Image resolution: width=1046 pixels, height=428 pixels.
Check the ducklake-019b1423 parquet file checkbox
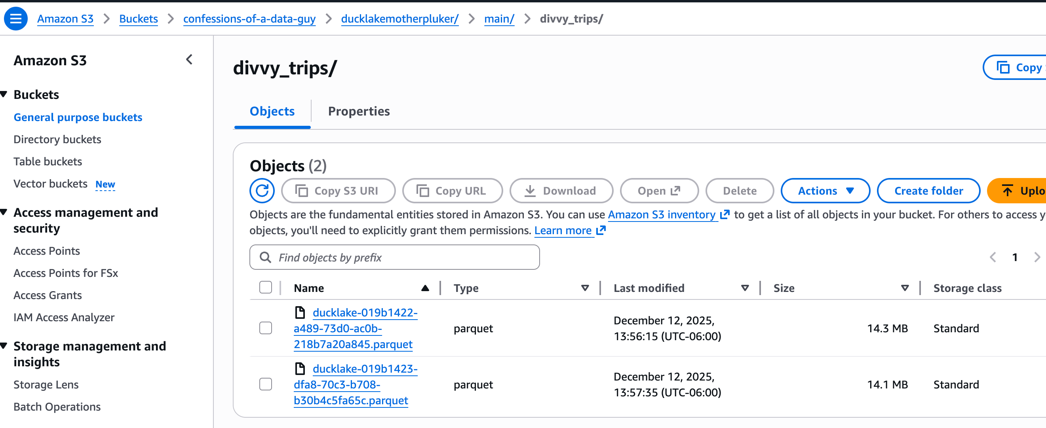(266, 384)
